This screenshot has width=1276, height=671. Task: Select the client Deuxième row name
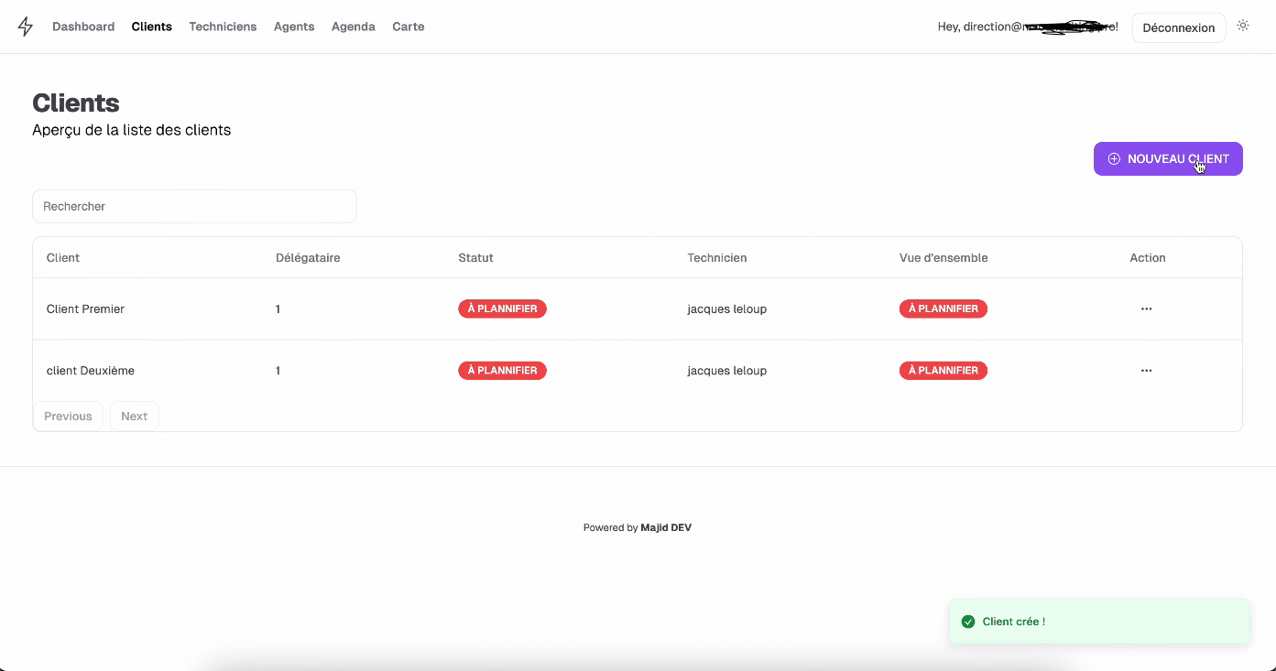point(91,371)
